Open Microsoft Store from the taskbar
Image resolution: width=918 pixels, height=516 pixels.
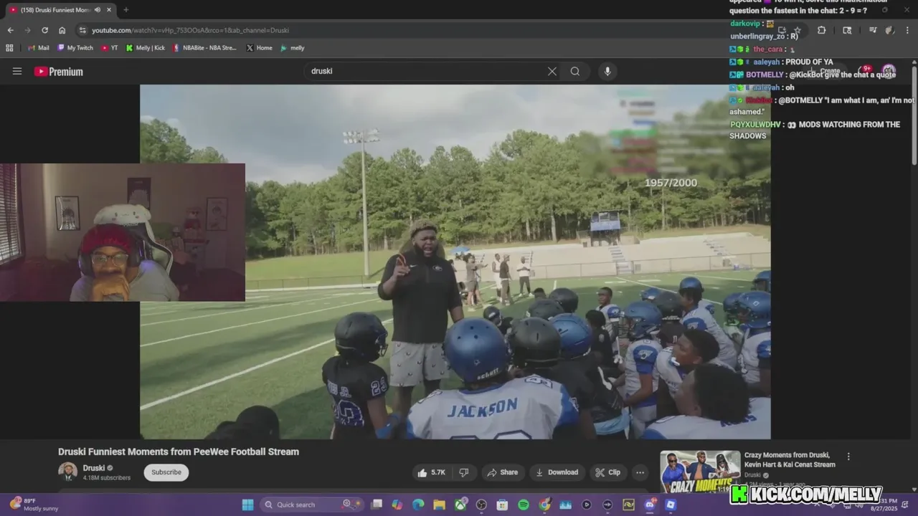502,505
